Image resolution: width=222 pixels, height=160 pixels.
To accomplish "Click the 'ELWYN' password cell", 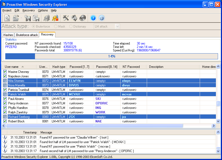I will 75,81.
